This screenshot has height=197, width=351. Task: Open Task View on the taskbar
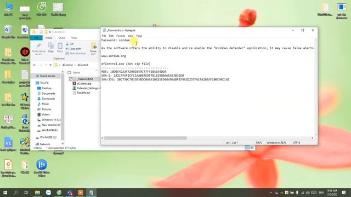26,193
